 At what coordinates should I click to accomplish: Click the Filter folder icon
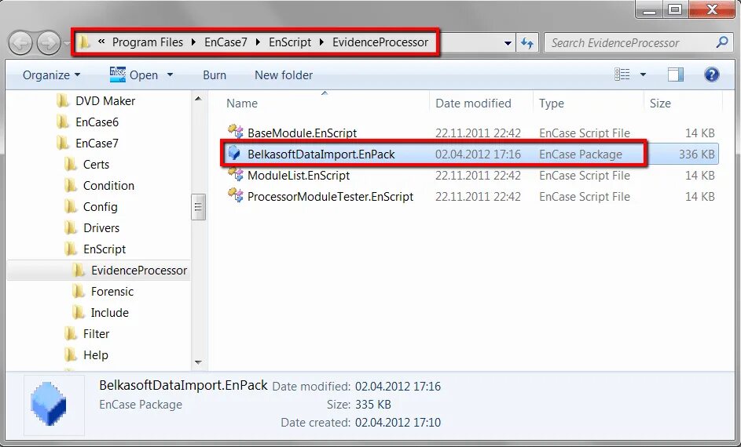(x=71, y=334)
